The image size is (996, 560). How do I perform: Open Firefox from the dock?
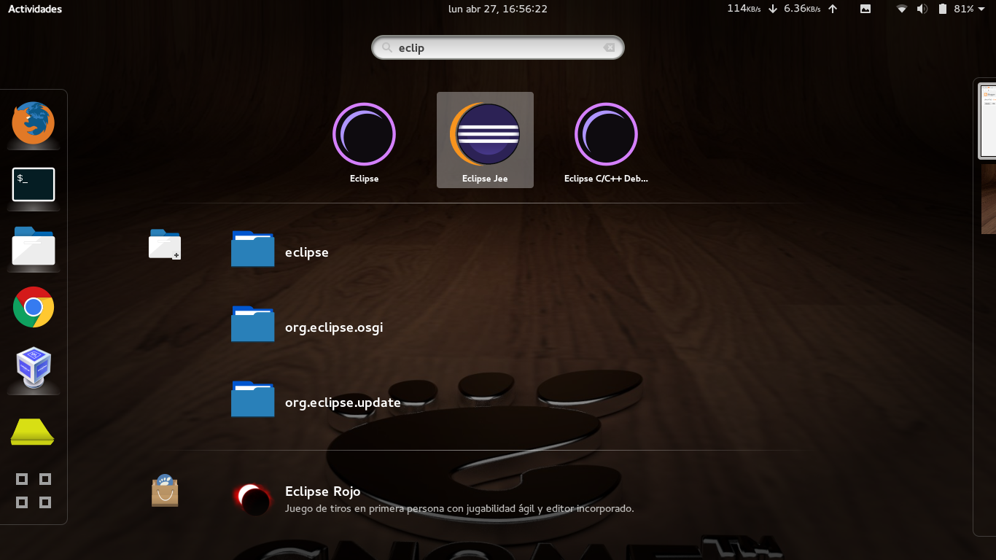pyautogui.click(x=34, y=123)
